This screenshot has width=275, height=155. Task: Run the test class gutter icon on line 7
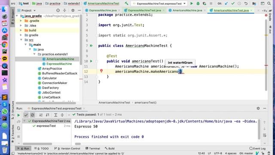(x=91, y=46)
